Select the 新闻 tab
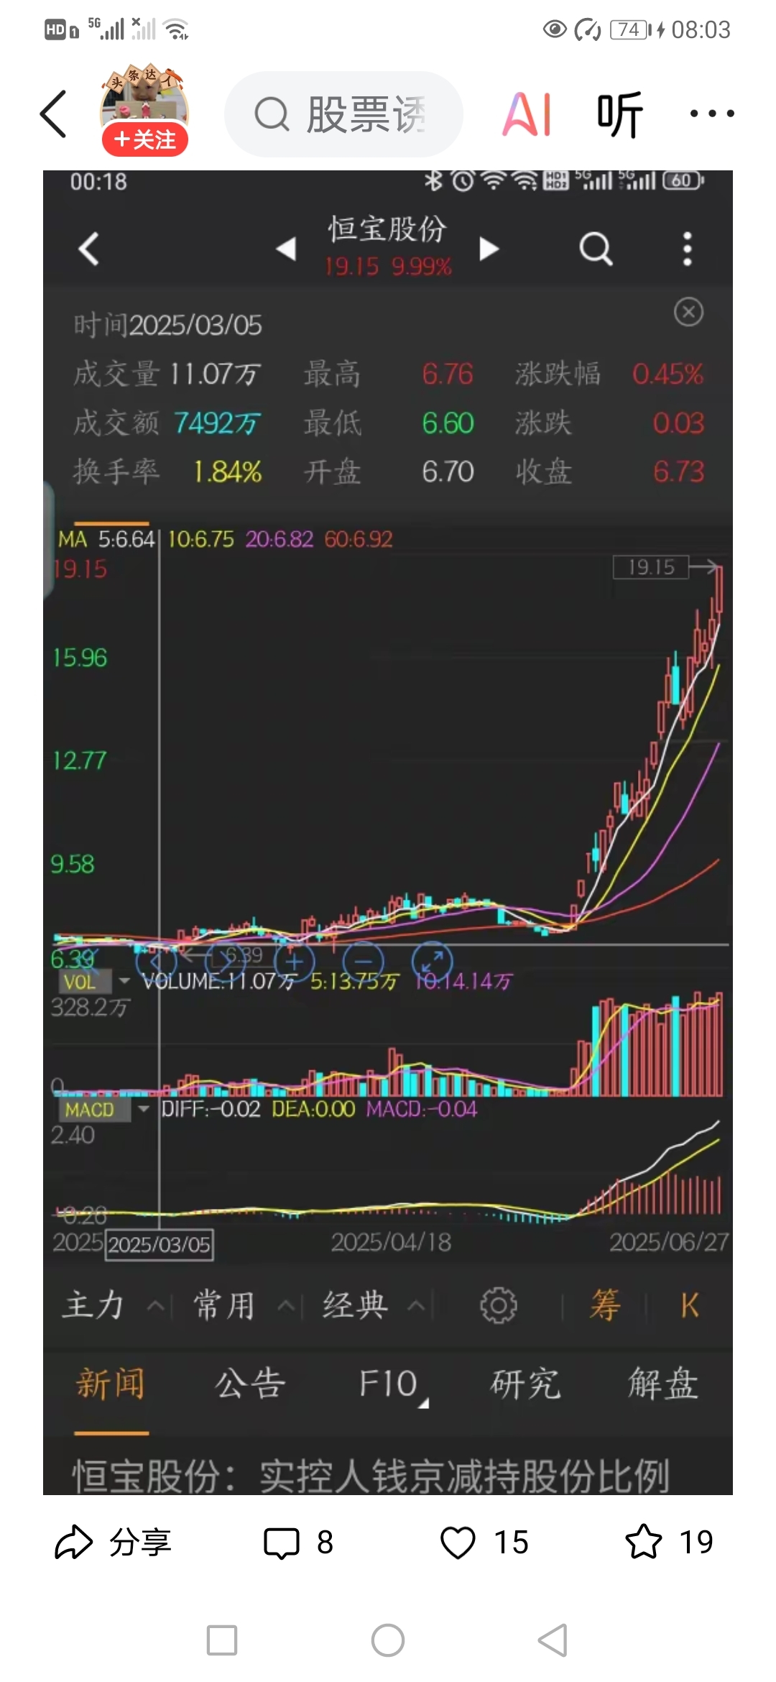 [111, 1384]
